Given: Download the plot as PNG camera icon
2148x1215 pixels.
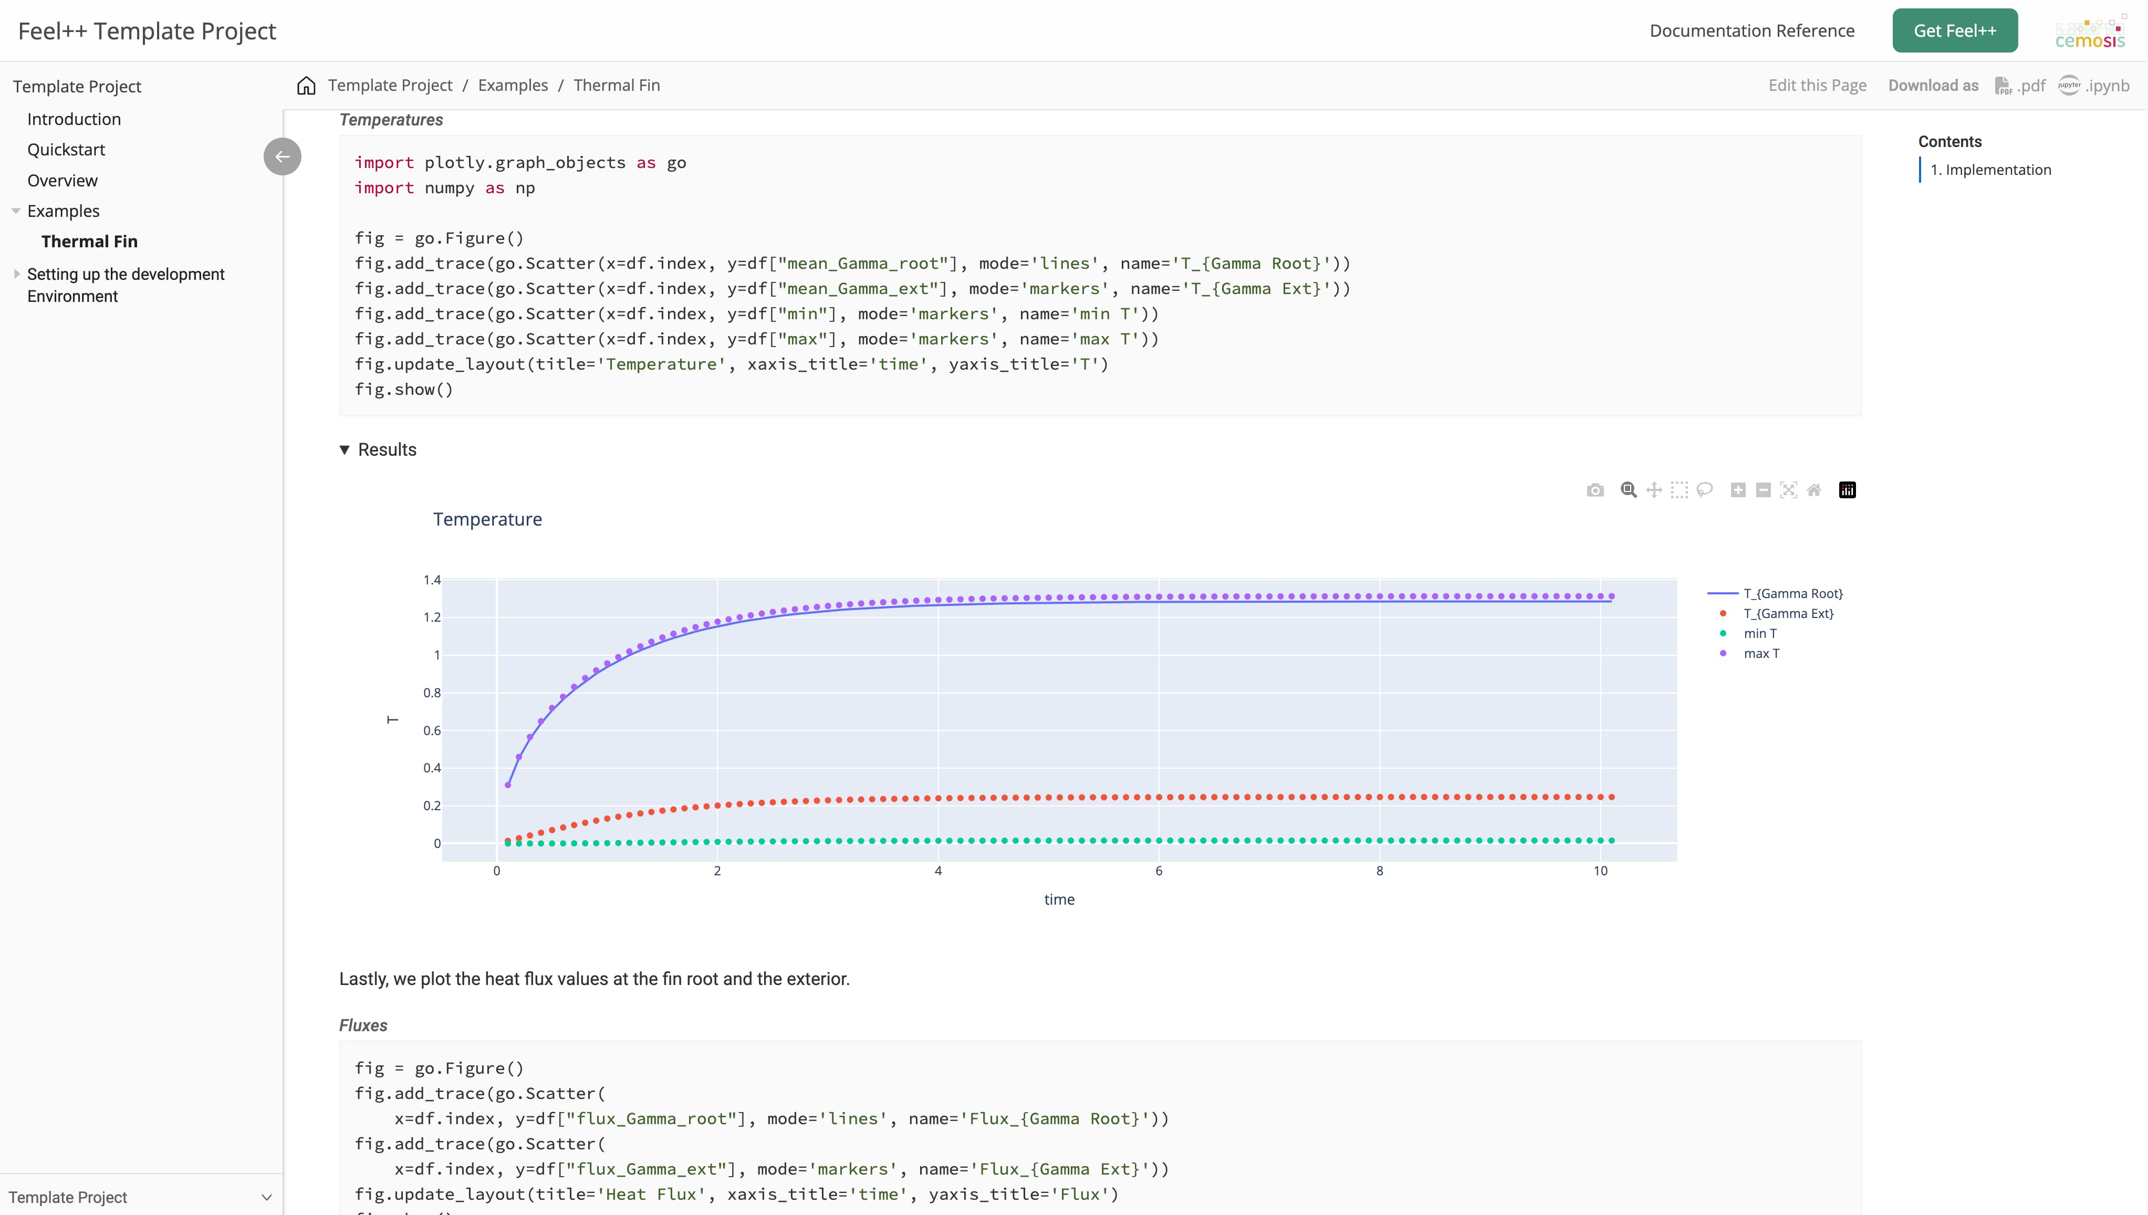Looking at the screenshot, I should point(1595,490).
